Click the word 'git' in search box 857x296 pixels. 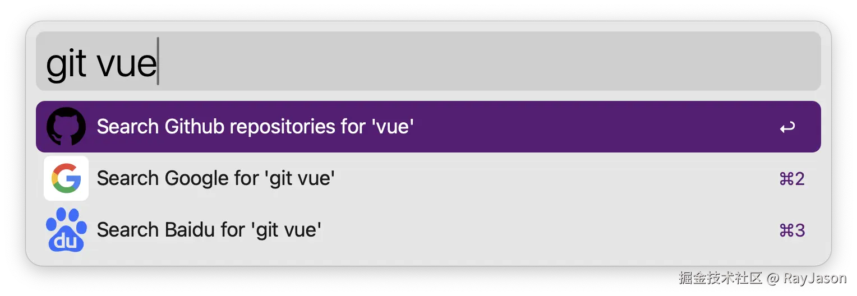click(x=66, y=64)
